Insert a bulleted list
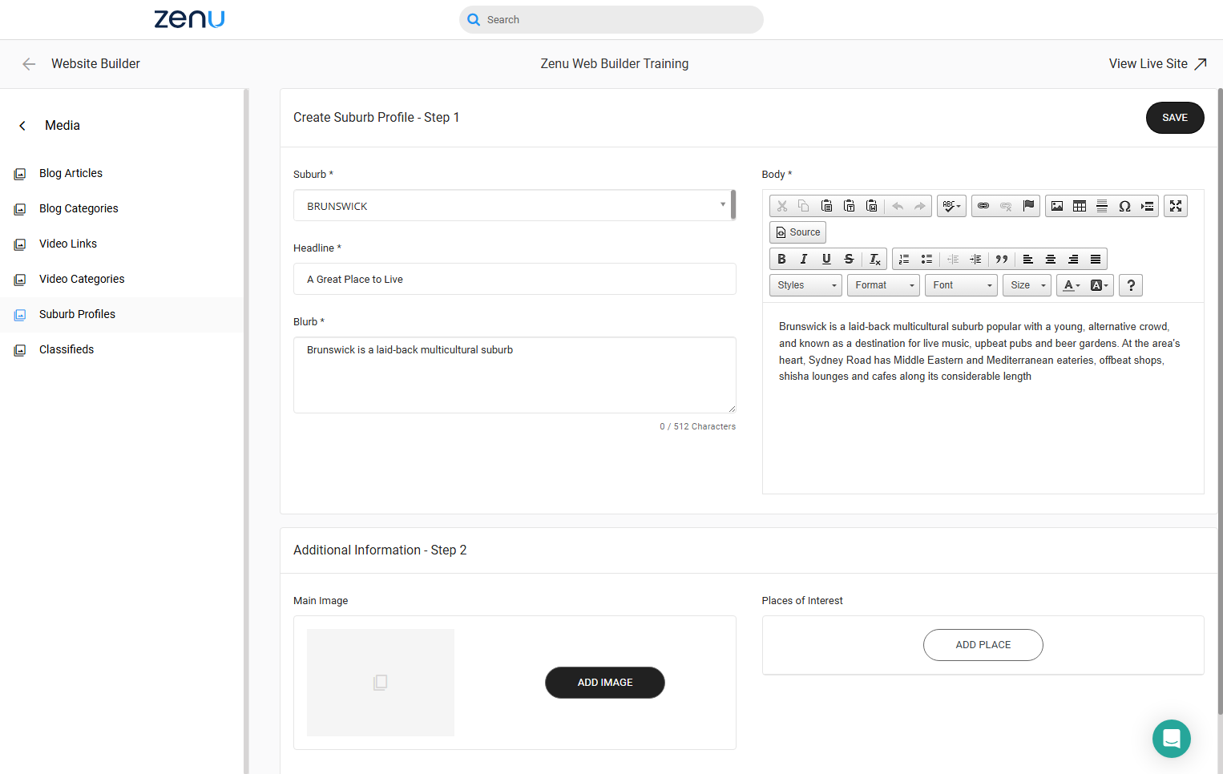Viewport: 1223px width, 774px height. pyautogui.click(x=926, y=259)
